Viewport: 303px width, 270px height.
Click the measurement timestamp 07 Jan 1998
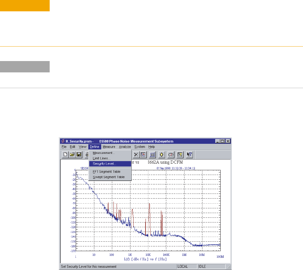pyautogui.click(x=176, y=168)
